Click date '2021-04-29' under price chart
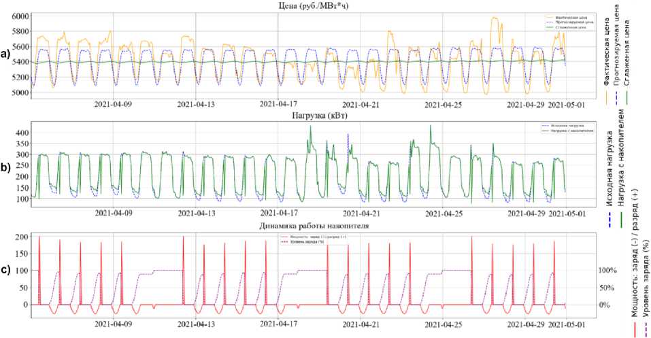Image resolution: width=651 pixels, height=338 pixels. [x=526, y=105]
